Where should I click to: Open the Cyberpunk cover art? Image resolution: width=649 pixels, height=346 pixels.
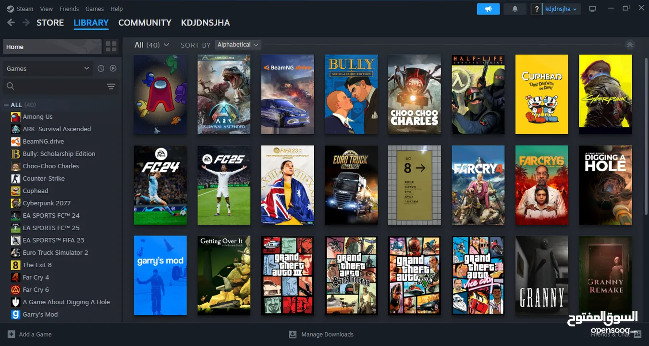[605, 94]
